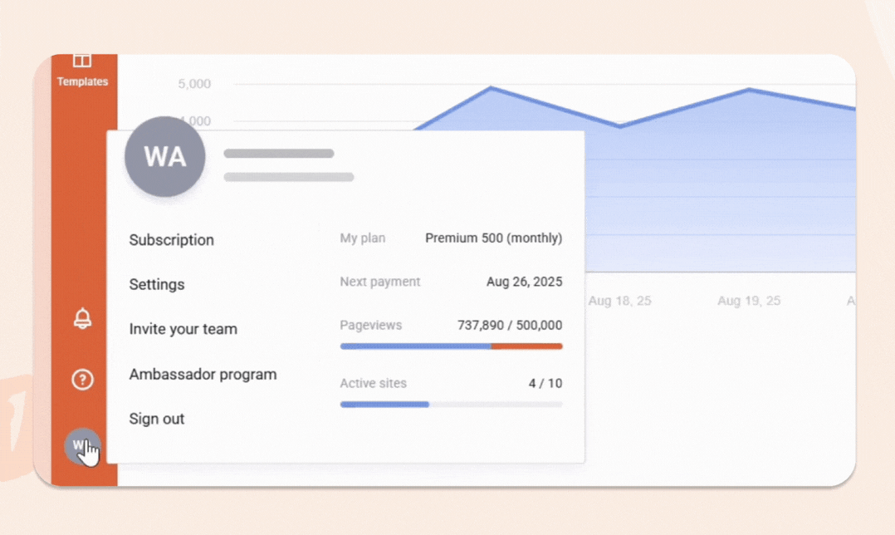
Task: Open help via the question mark icon
Action: coord(82,380)
